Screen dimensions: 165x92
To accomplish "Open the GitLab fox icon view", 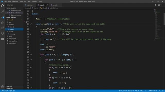I will [x=2, y=33].
